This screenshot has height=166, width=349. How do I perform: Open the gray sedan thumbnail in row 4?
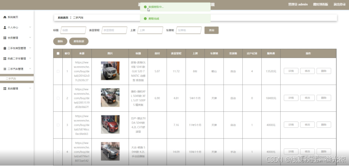tap(110, 151)
